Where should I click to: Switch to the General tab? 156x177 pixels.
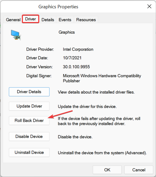coord(13,20)
